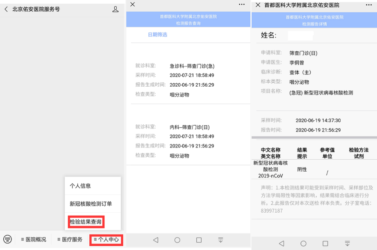
Task: Select the 阴性 result value
Action: (x=302, y=169)
